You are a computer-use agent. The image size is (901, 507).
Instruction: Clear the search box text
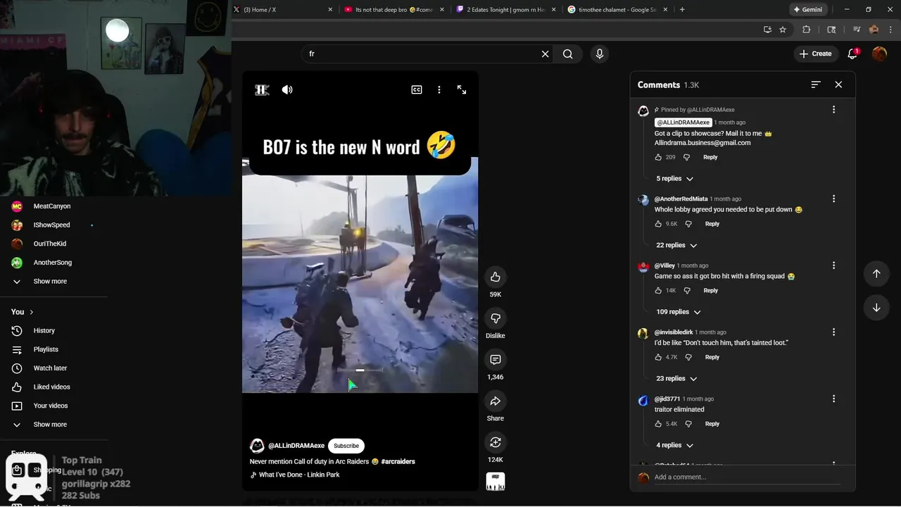[x=545, y=54]
